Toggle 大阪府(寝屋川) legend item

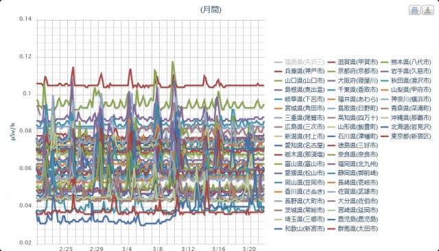(x=353, y=81)
